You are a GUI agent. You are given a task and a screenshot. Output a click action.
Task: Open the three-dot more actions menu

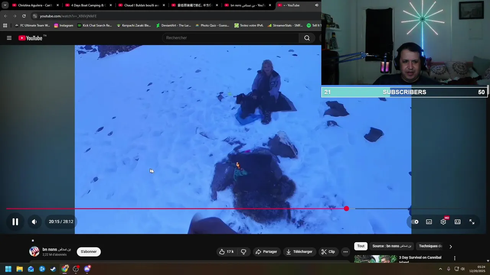(346, 252)
